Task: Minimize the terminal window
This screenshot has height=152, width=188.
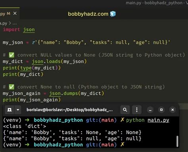Action: [x=150, y=110]
